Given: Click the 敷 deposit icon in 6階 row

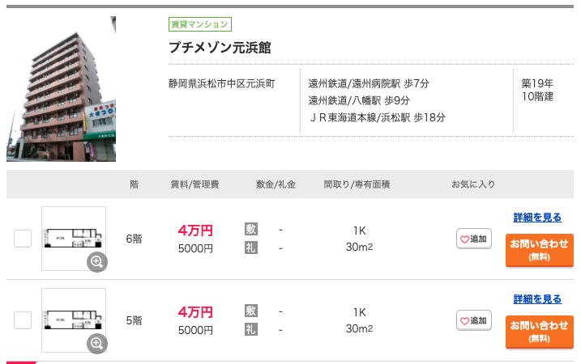Looking at the screenshot, I should tap(251, 230).
